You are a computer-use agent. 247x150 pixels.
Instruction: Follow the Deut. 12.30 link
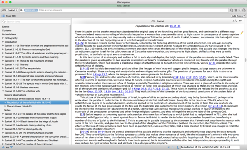(94, 92)
